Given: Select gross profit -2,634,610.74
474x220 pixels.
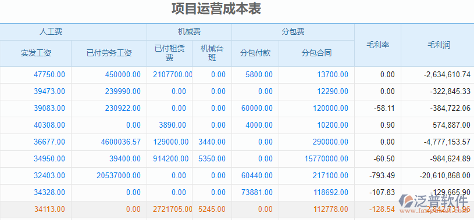Looking at the screenshot, I should pos(447,74).
